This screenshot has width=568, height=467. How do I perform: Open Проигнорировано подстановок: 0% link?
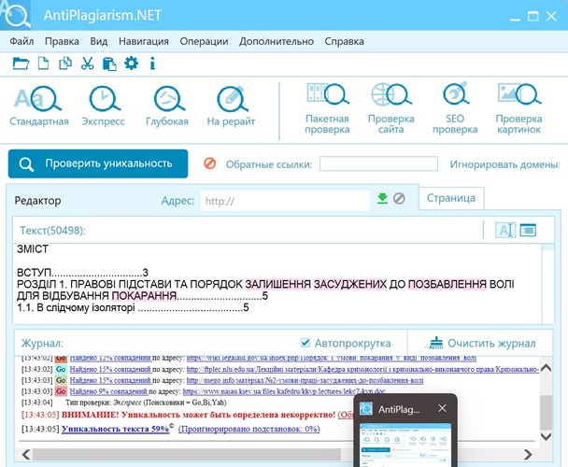(248, 429)
